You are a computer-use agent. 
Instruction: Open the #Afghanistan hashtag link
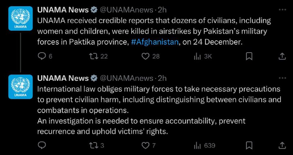click(x=155, y=42)
